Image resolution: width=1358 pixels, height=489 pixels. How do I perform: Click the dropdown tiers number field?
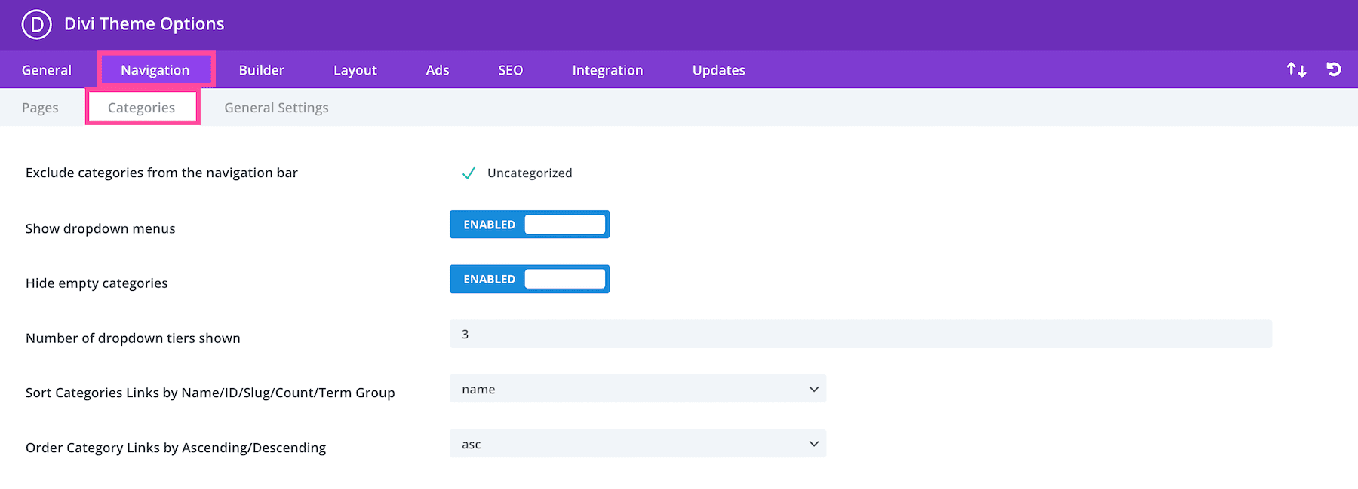click(x=860, y=335)
